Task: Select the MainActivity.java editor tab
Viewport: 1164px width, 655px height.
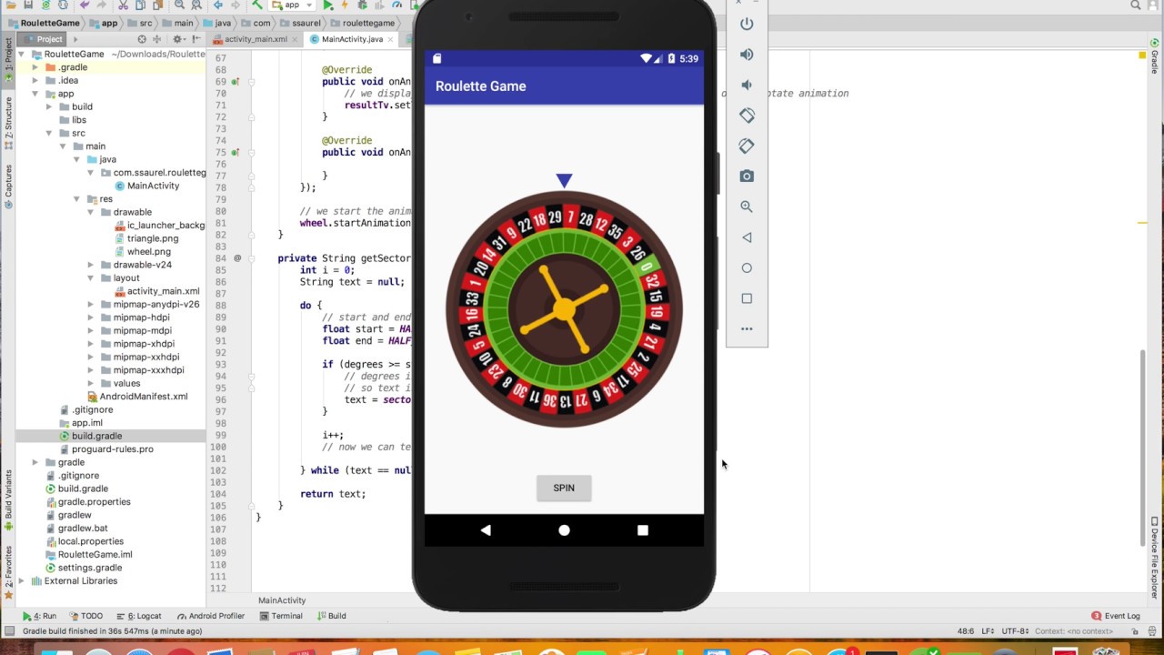Action: (351, 39)
